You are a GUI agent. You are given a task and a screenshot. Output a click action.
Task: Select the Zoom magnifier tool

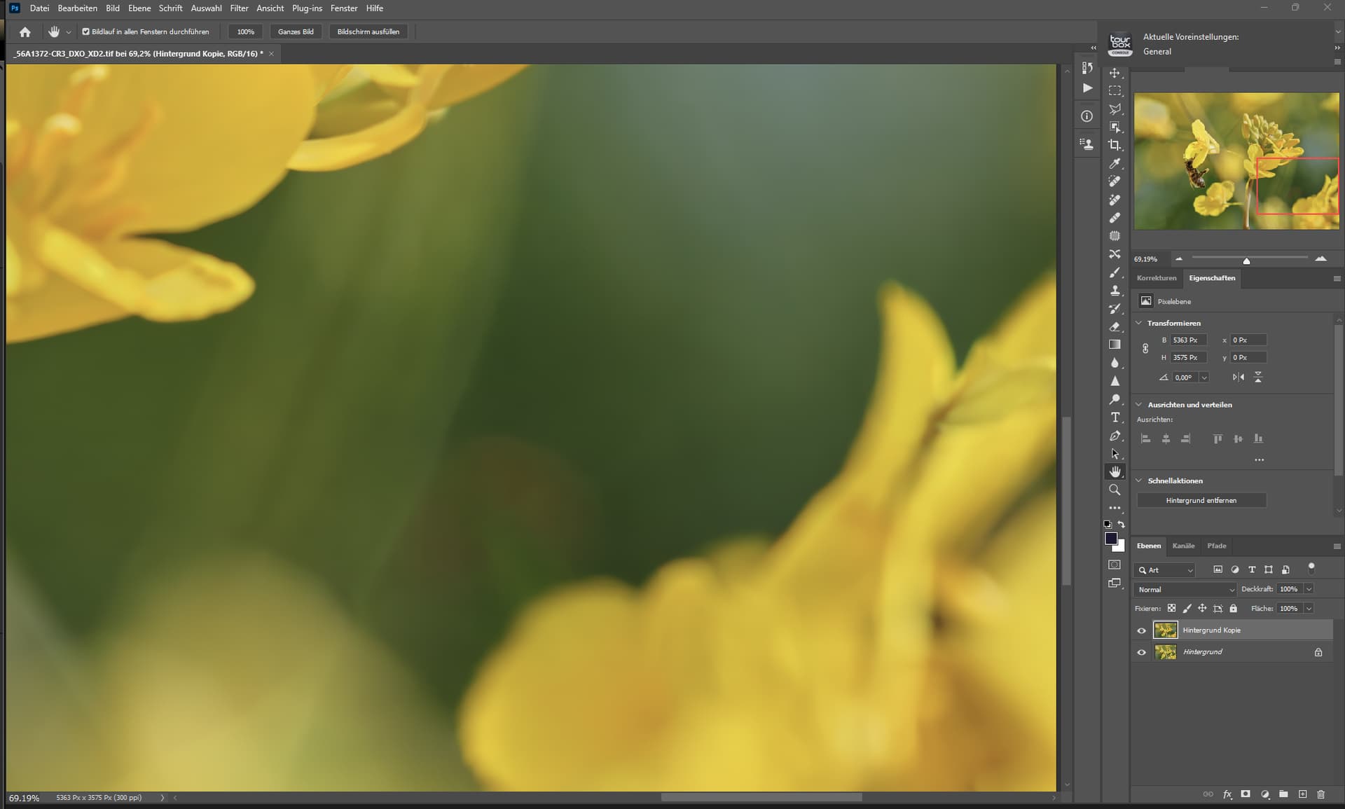click(1115, 490)
